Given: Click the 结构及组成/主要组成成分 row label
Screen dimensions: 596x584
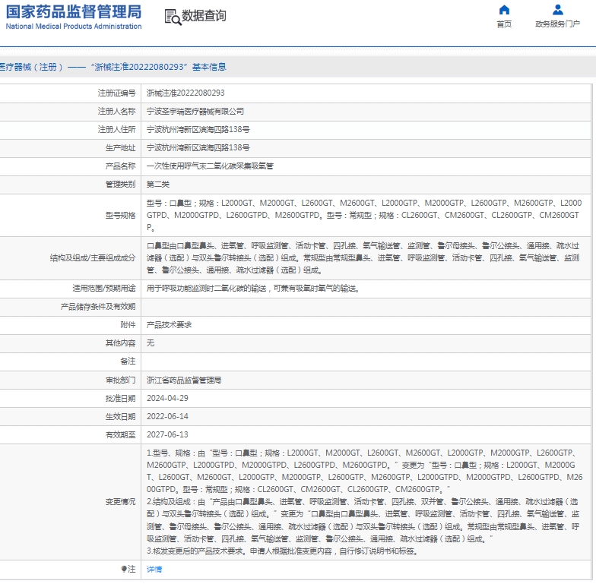Looking at the screenshot, I should point(93,258).
